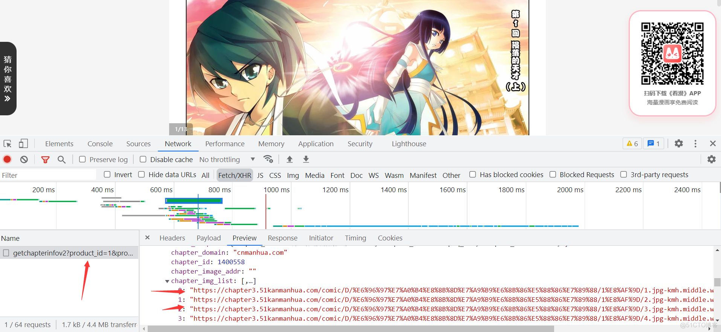Open the Security tab
The height and width of the screenshot is (332, 721).
click(x=360, y=144)
